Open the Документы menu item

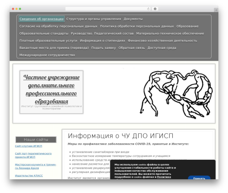pyautogui.click(x=133, y=19)
